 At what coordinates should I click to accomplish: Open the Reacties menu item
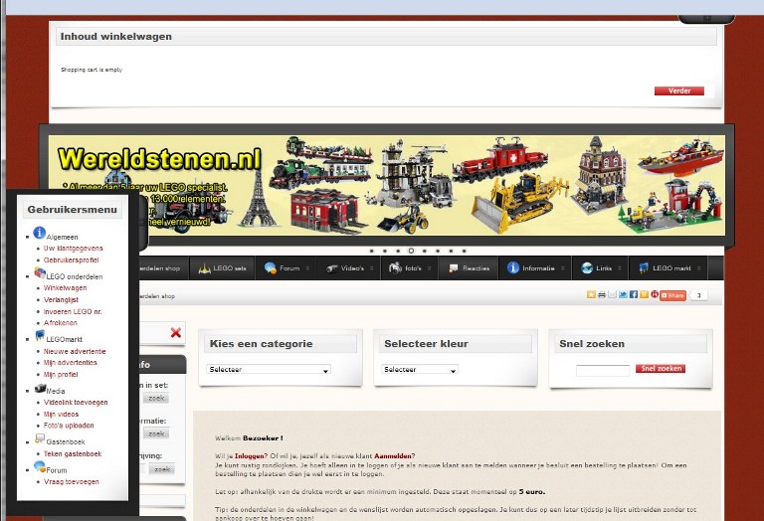(469, 268)
